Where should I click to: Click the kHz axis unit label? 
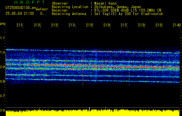[3, 24]
